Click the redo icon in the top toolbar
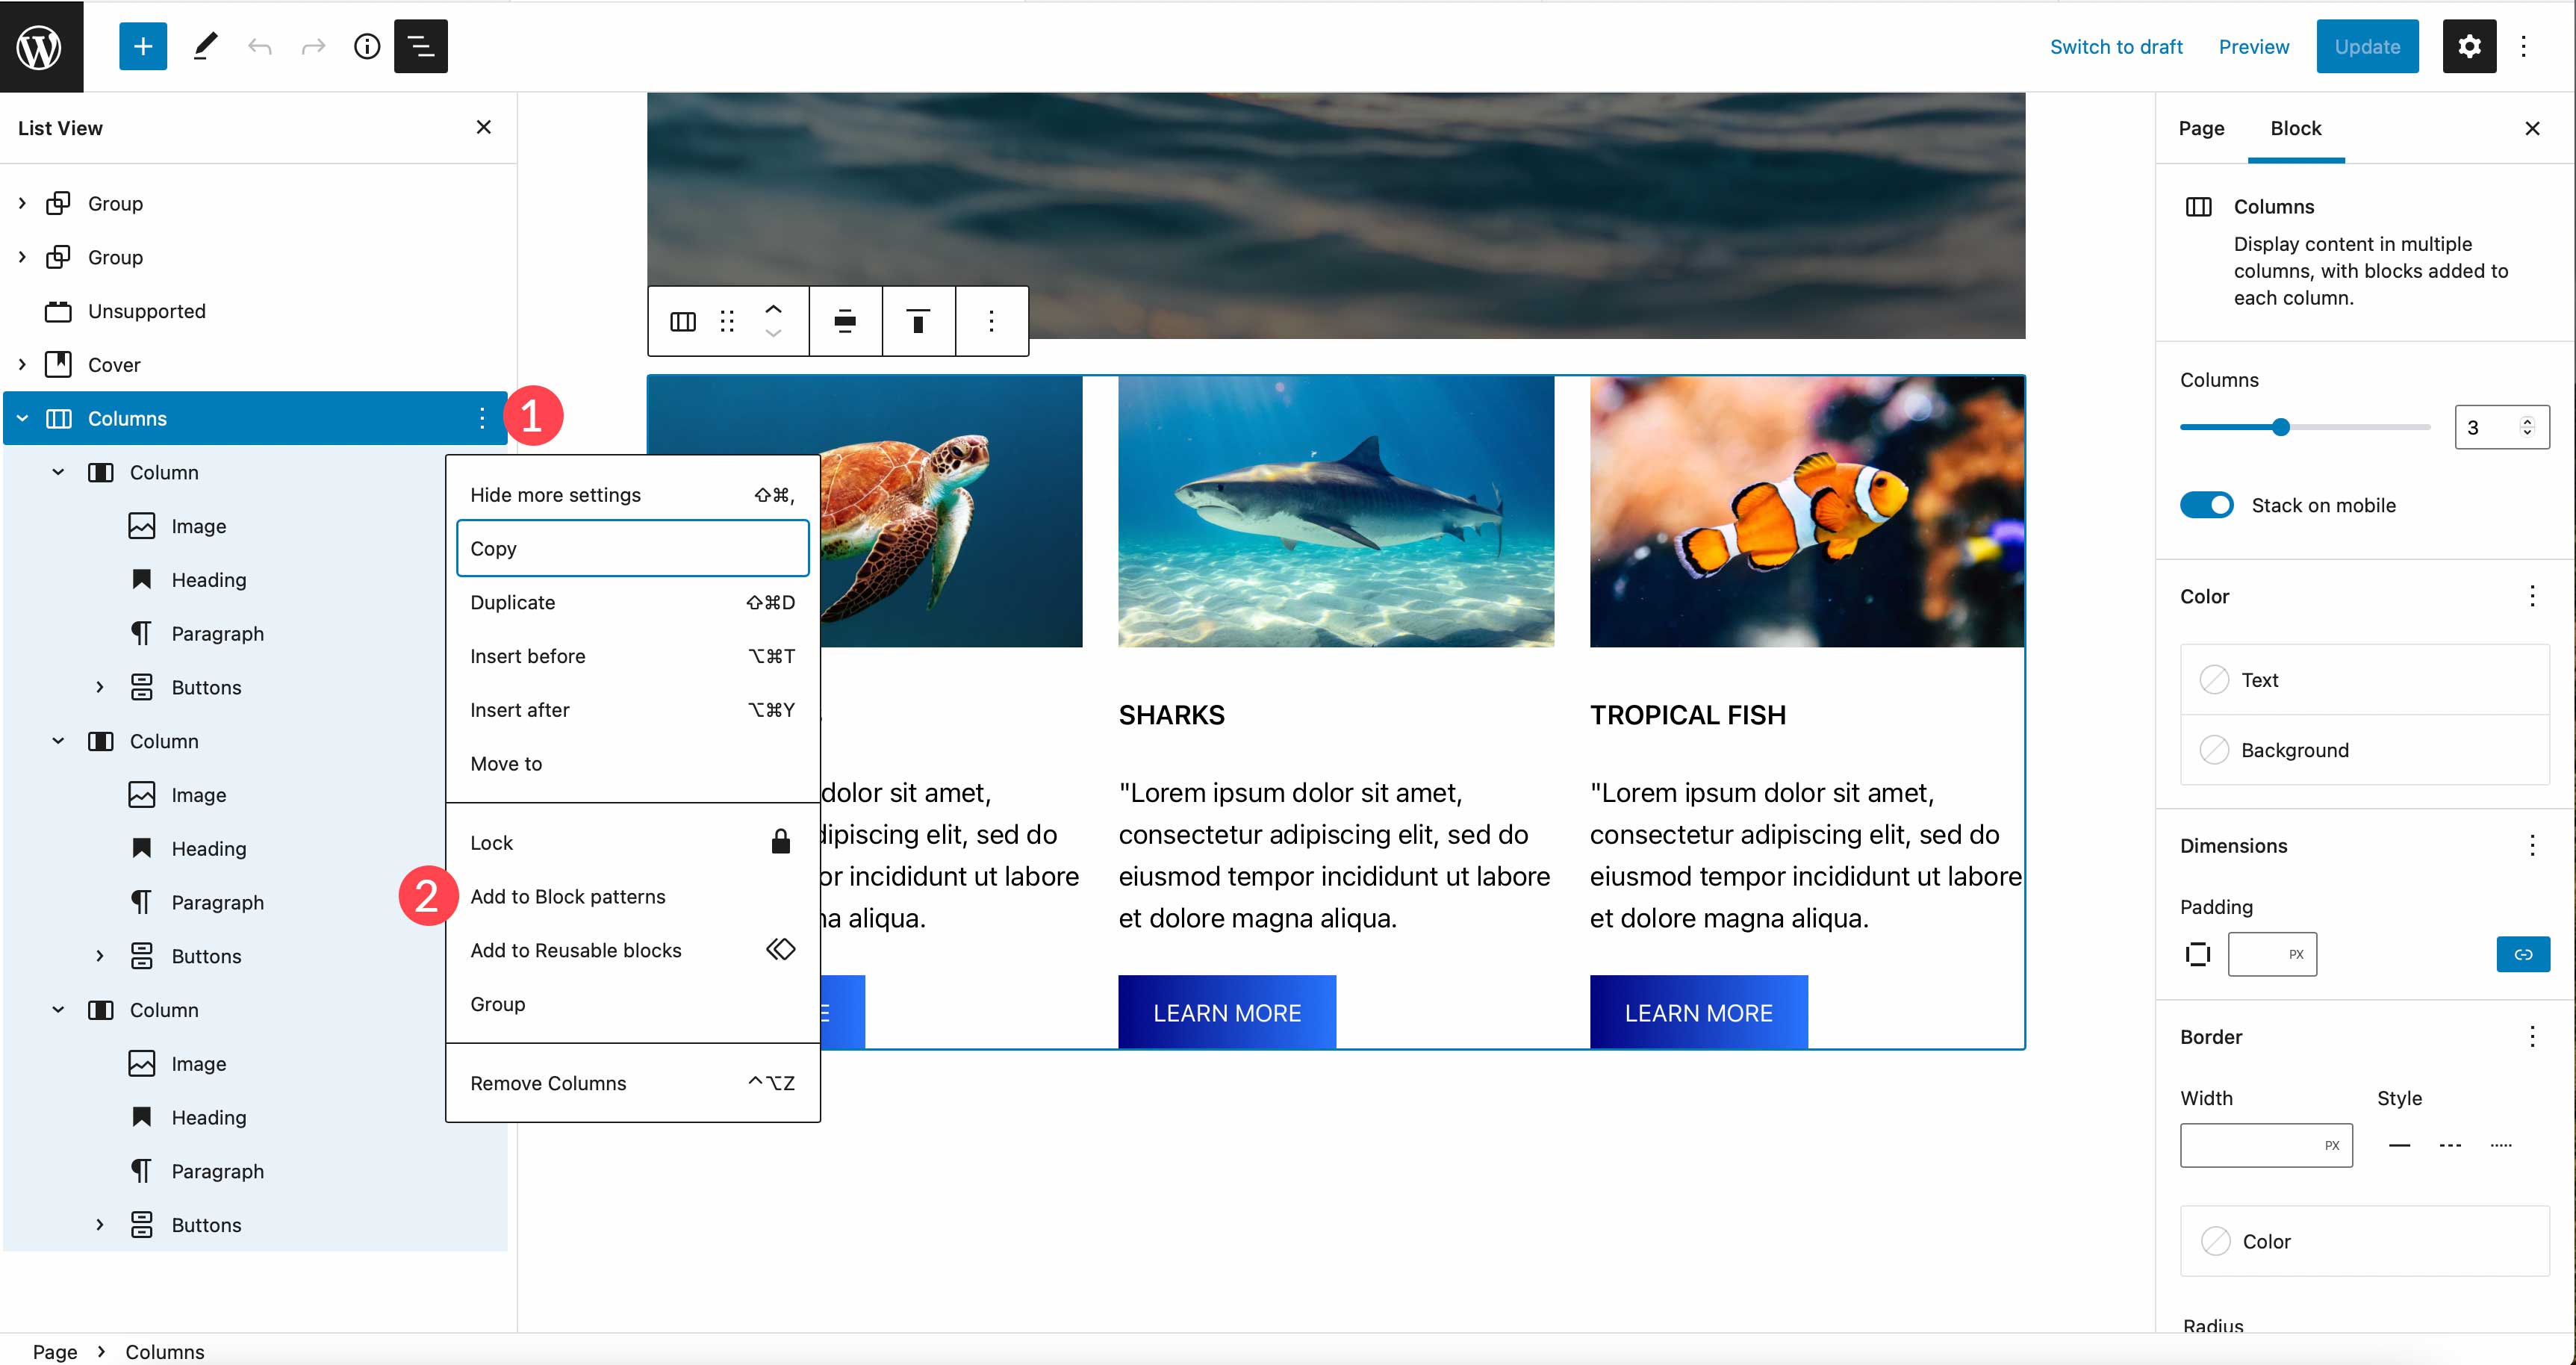Image resolution: width=2576 pixels, height=1365 pixels. [x=312, y=46]
